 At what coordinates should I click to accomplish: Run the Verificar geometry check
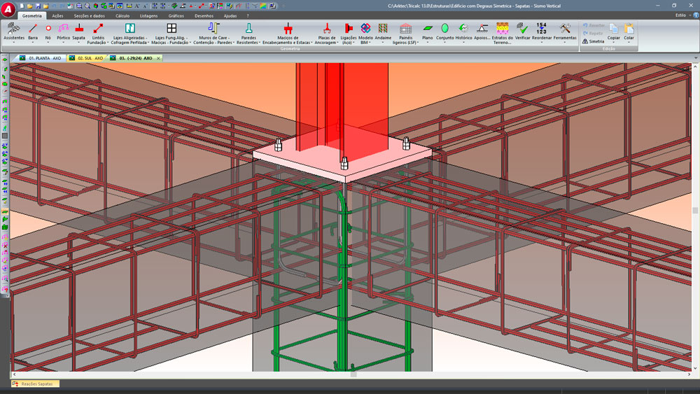point(522,32)
